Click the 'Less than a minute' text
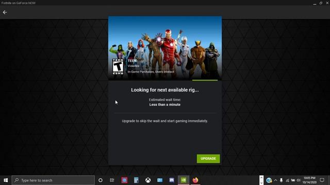 [165, 104]
